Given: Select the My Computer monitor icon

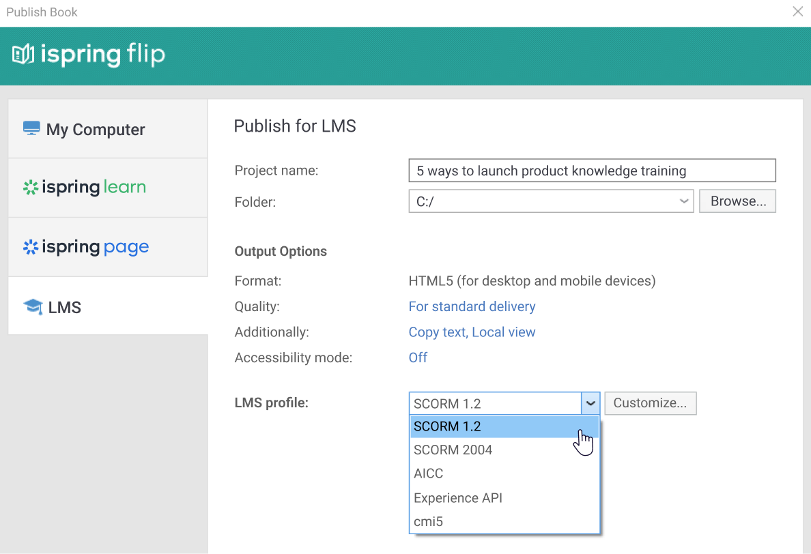Looking at the screenshot, I should (x=31, y=128).
